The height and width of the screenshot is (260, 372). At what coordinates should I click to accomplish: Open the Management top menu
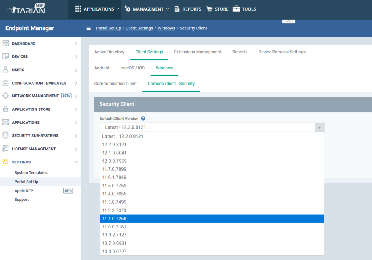147,9
